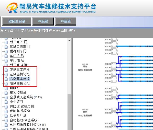Click document icon beside 左侧座椅记忆
This screenshot has width=153, height=130.
[6, 74]
